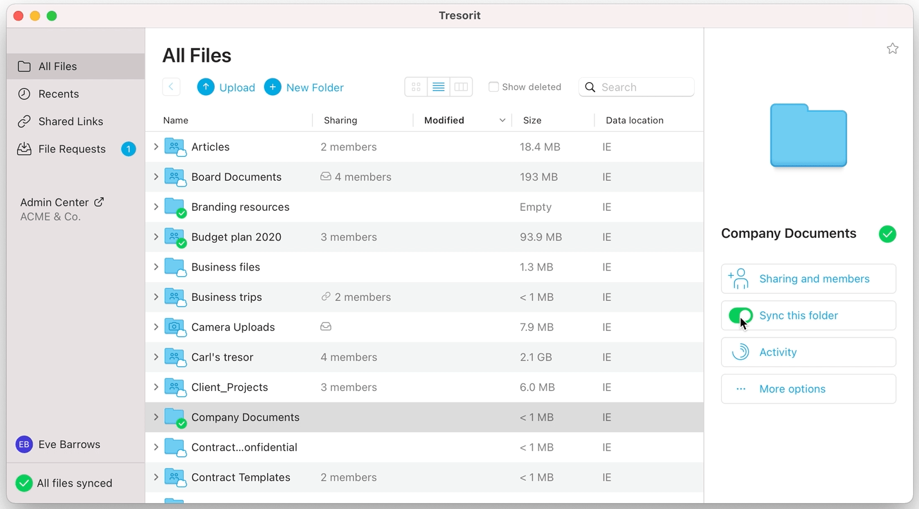Switch to column view
The height and width of the screenshot is (509, 919).
[x=461, y=87]
